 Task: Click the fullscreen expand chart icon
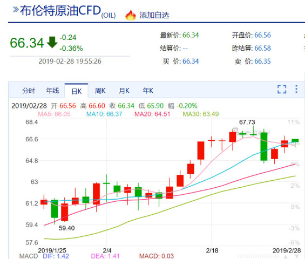pyautogui.click(x=282, y=89)
